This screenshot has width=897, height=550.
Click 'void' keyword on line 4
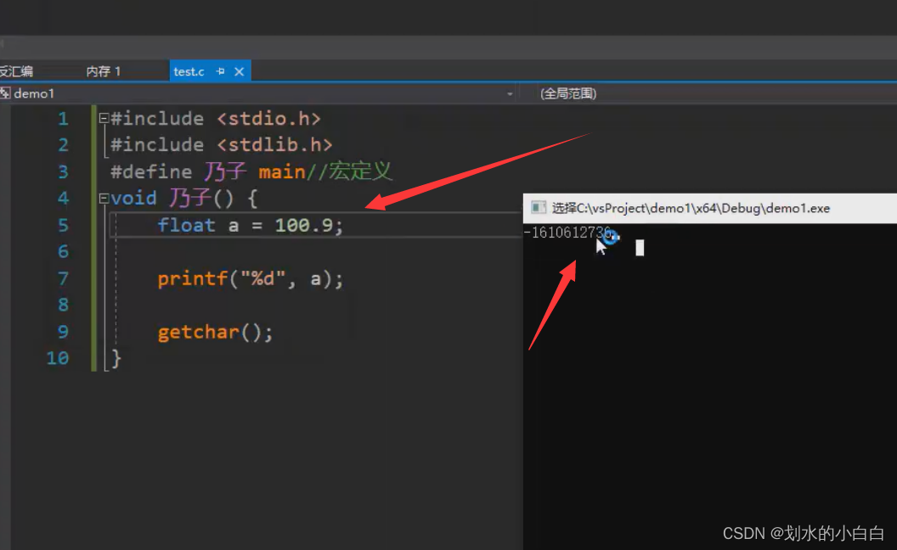coord(133,199)
